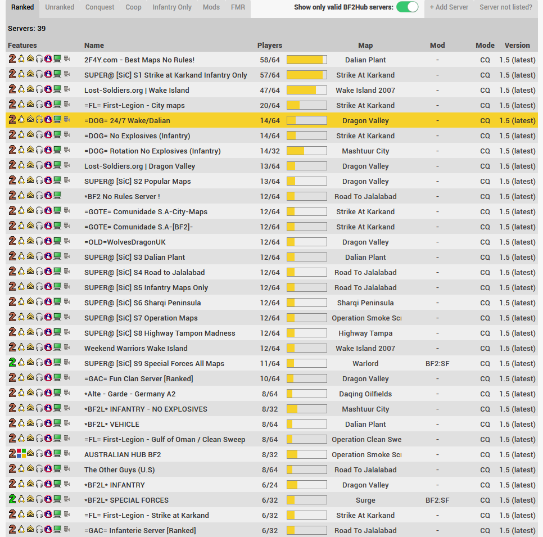This screenshot has width=543, height=537.
Task: Click PunkBuster icon for *BF2L* INFANTRY - NO EXPLOSIVES
Action: pos(48,408)
